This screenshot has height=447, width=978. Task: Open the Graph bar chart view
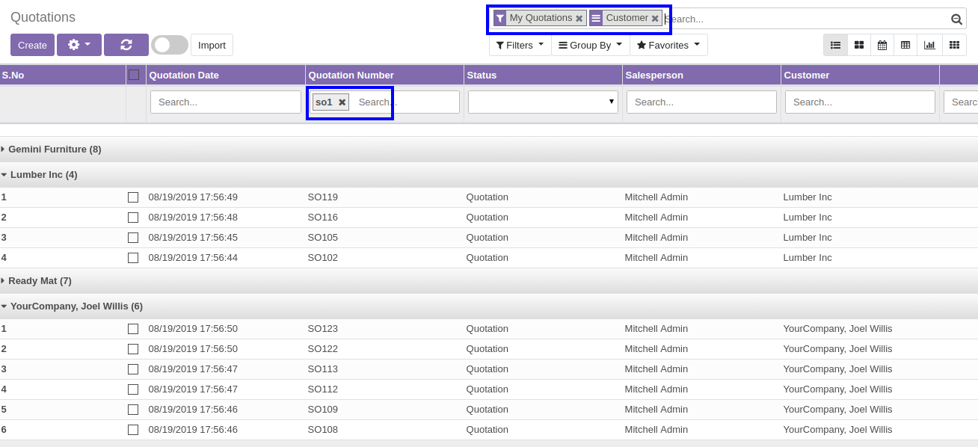click(x=929, y=45)
